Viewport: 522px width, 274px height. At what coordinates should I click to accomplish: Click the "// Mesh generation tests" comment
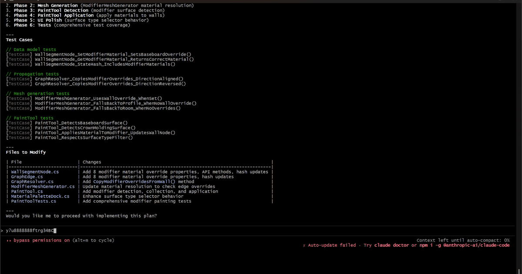(37, 94)
